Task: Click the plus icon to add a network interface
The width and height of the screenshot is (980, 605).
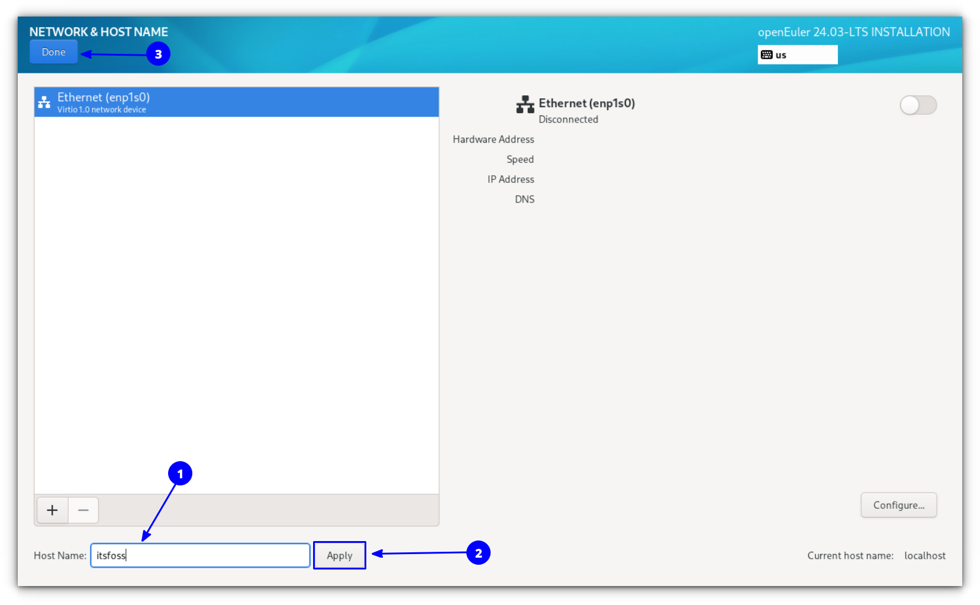Action: click(52, 510)
